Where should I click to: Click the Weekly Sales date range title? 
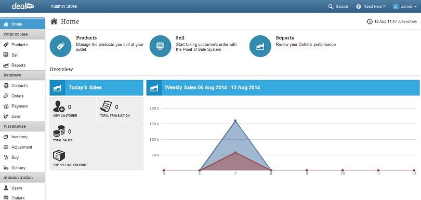pyautogui.click(x=213, y=87)
